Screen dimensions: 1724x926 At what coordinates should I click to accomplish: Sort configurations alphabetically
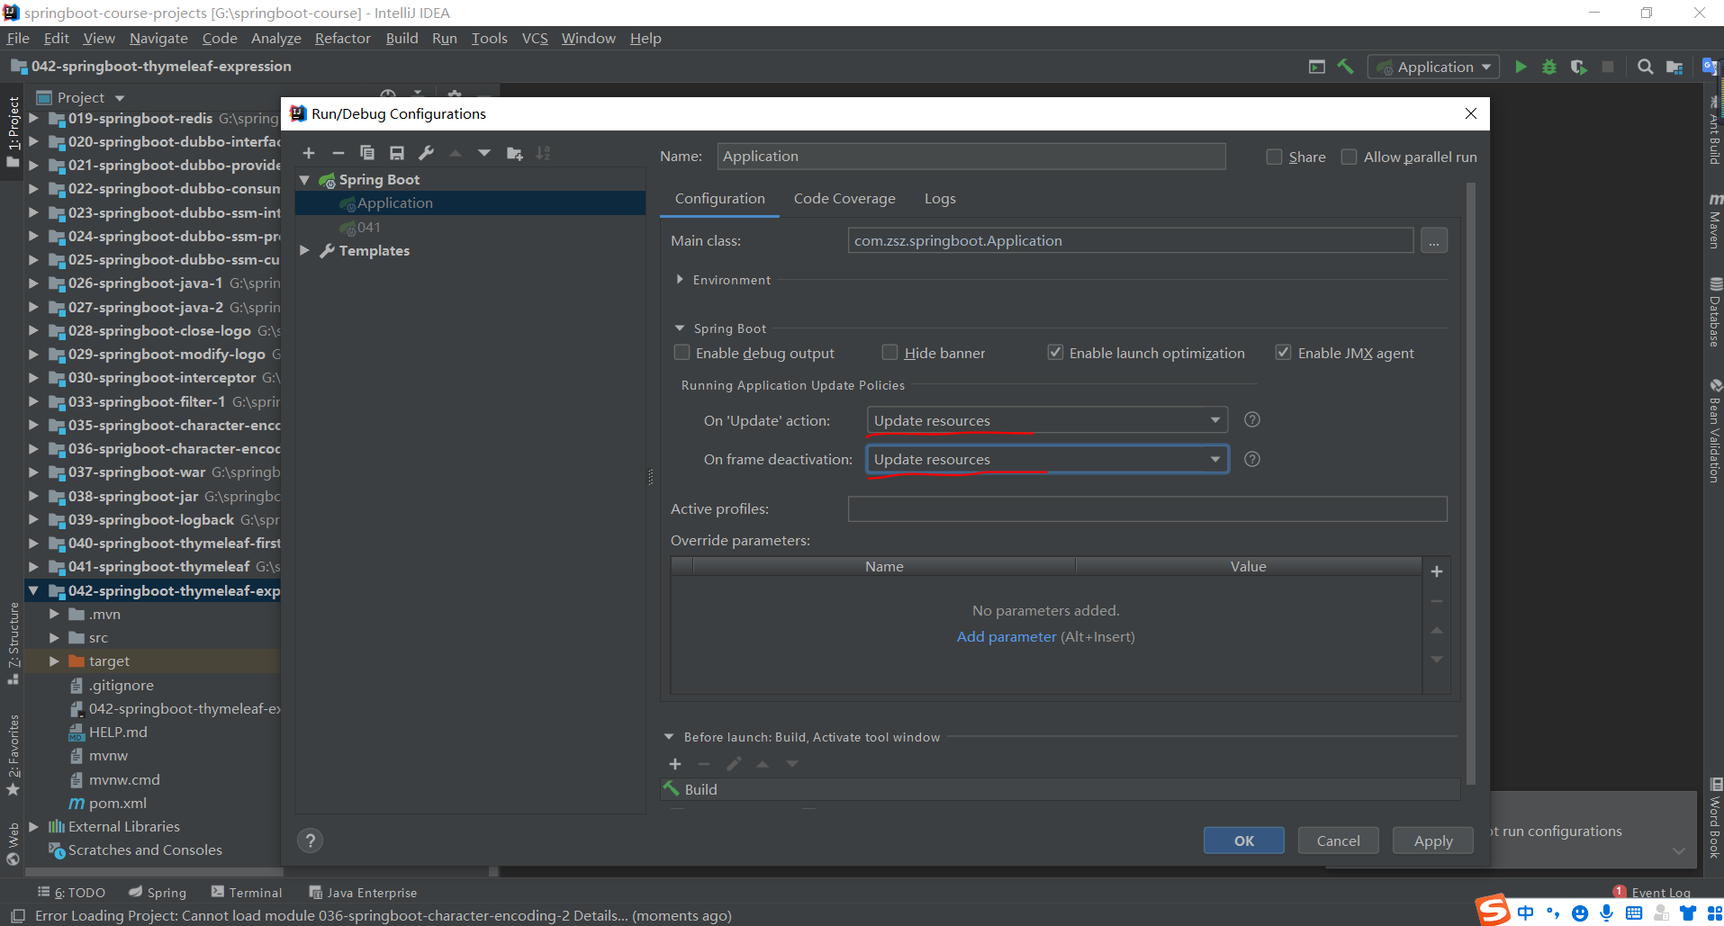(543, 153)
